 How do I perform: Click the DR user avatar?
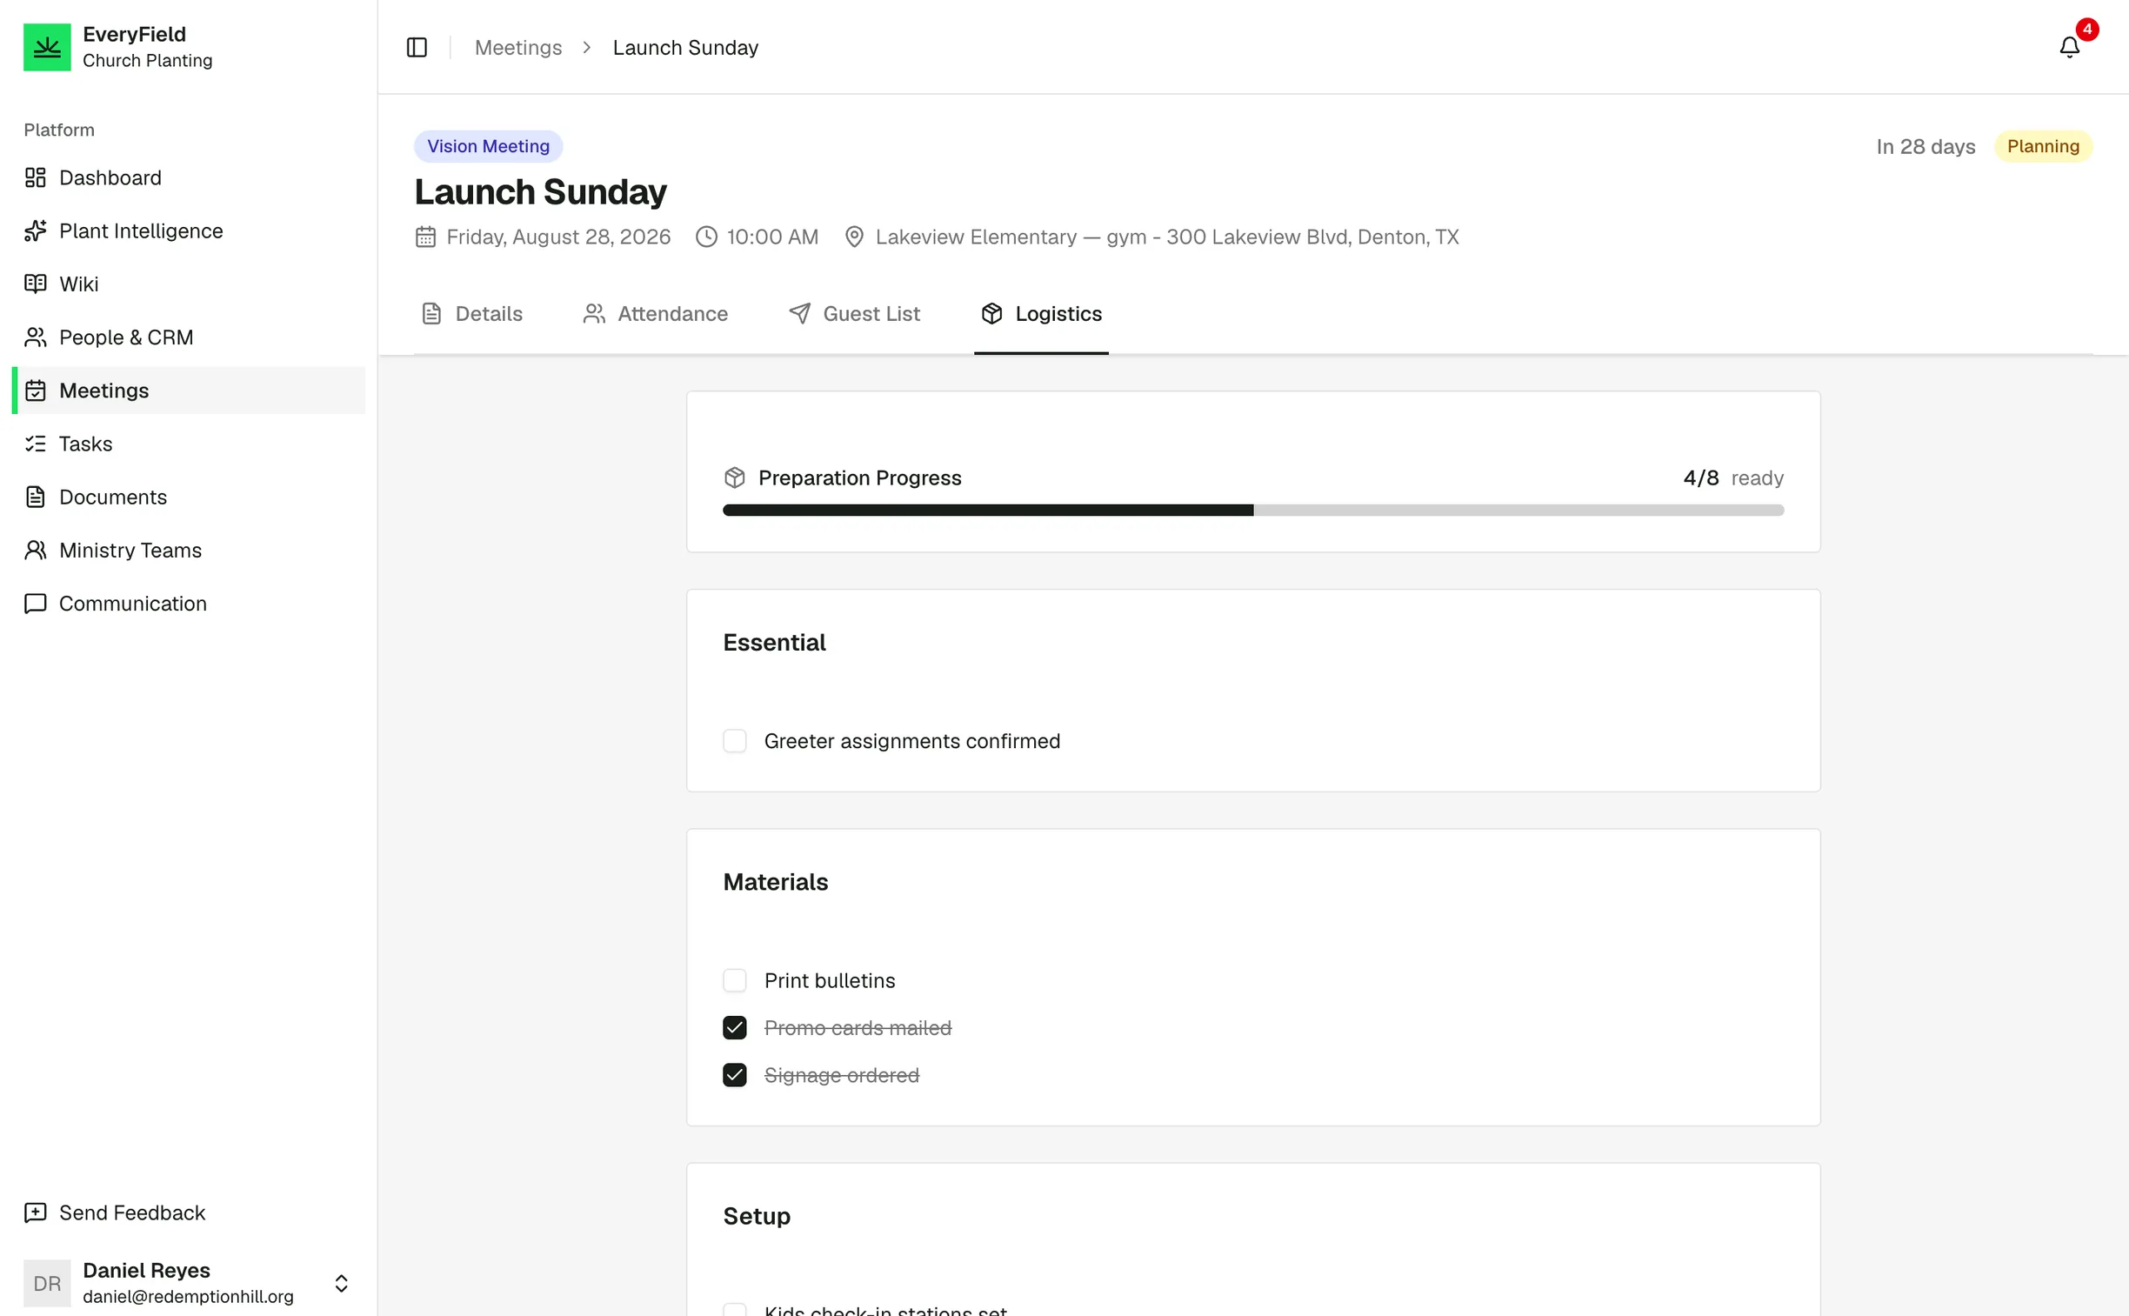coord(47,1283)
